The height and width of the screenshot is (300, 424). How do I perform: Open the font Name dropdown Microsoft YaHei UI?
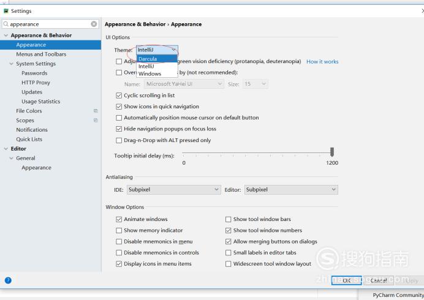pos(184,84)
